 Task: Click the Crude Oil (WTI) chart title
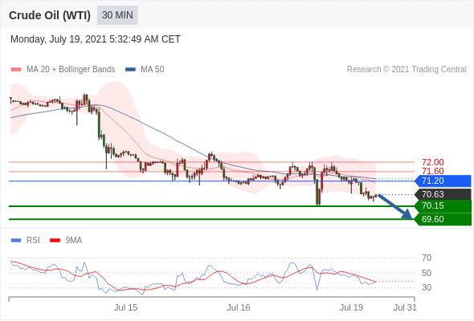(50, 15)
